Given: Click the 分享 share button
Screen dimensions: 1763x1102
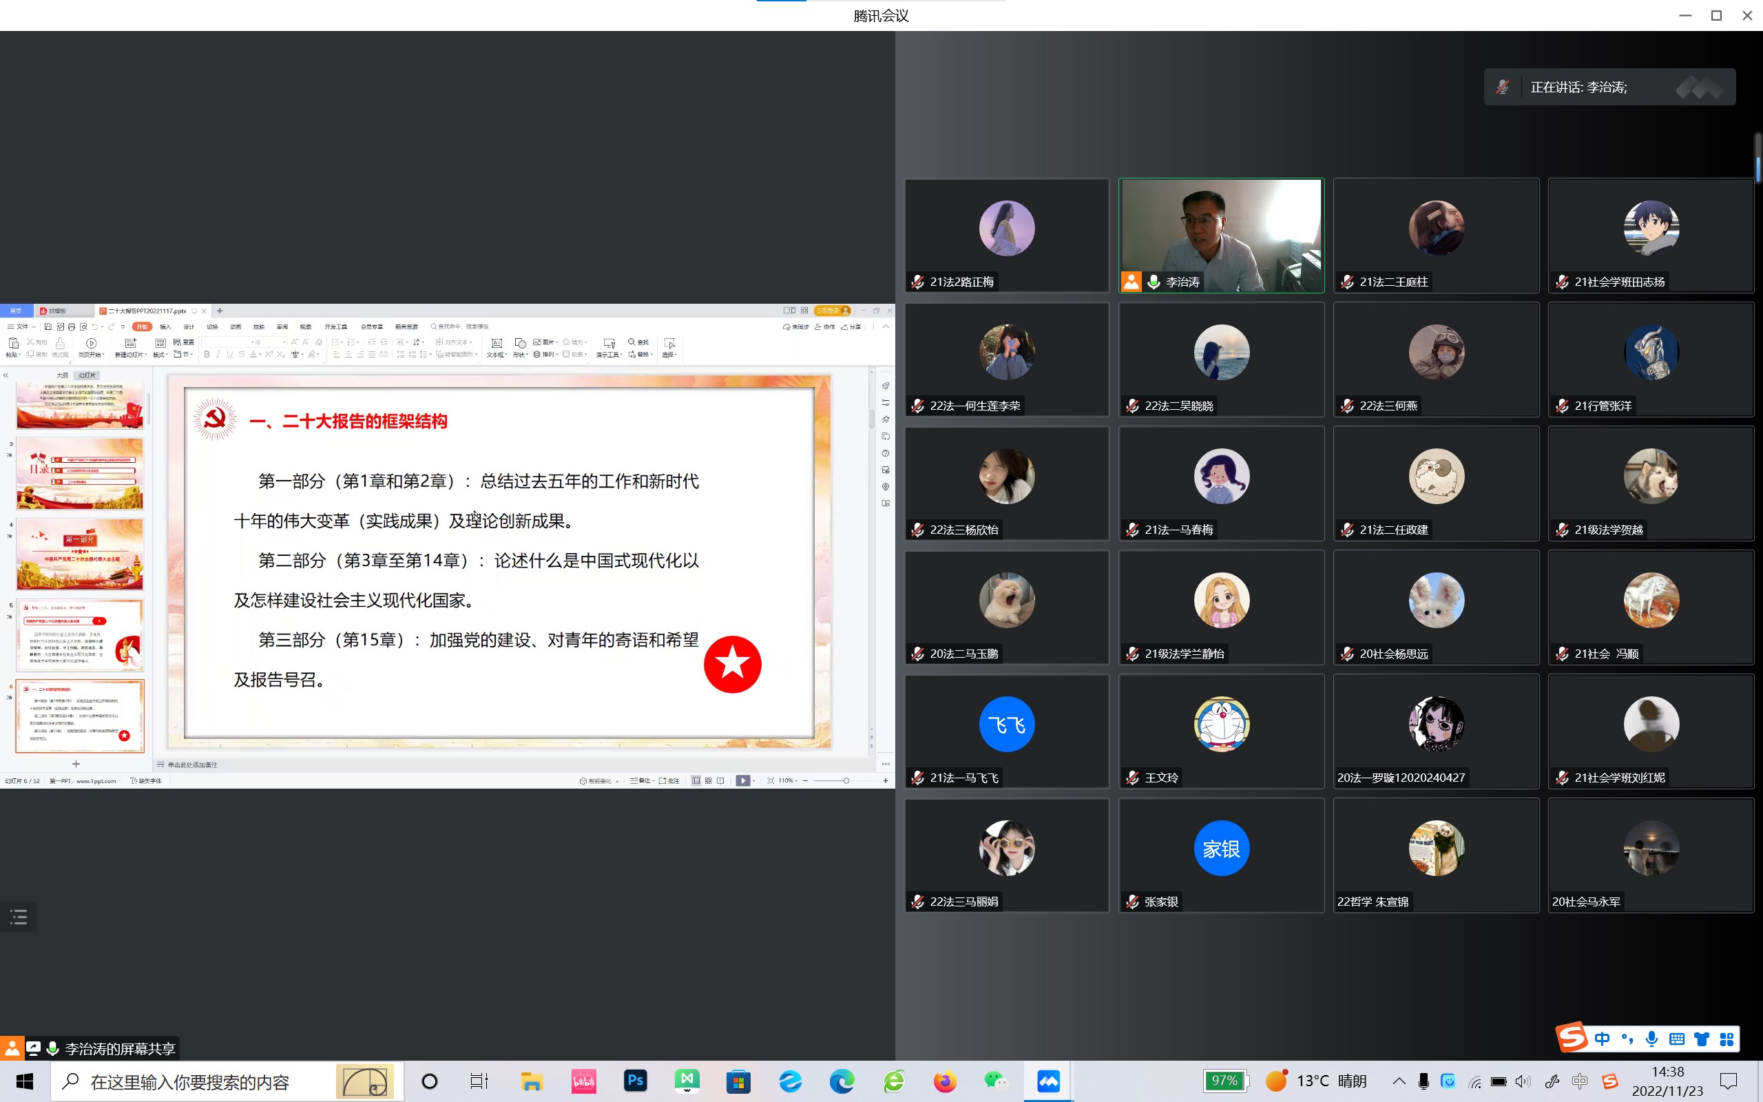Looking at the screenshot, I should 851,326.
